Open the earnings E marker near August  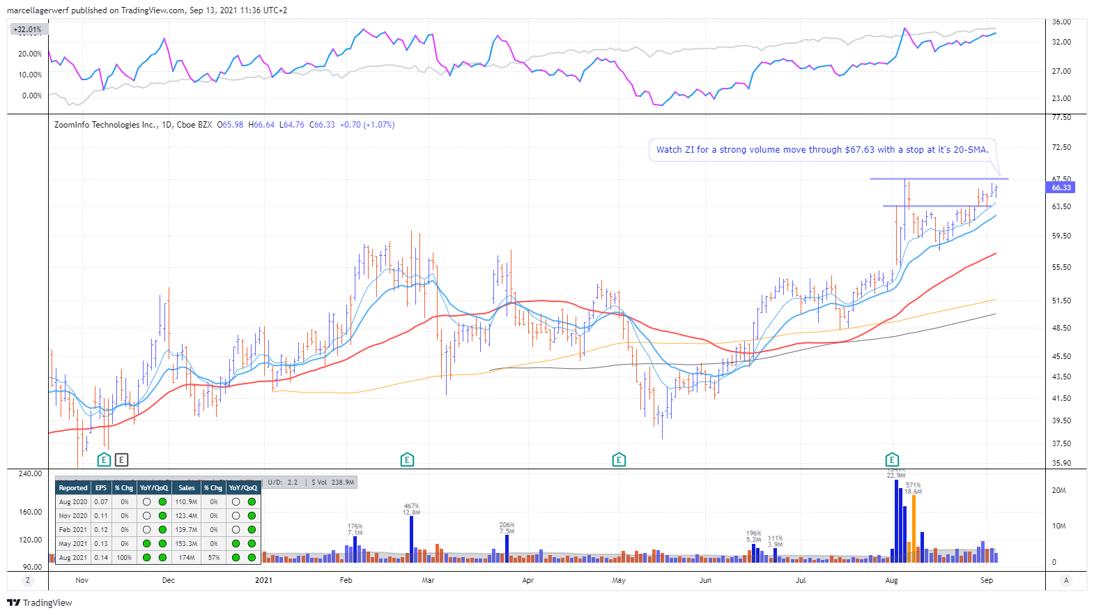[892, 460]
